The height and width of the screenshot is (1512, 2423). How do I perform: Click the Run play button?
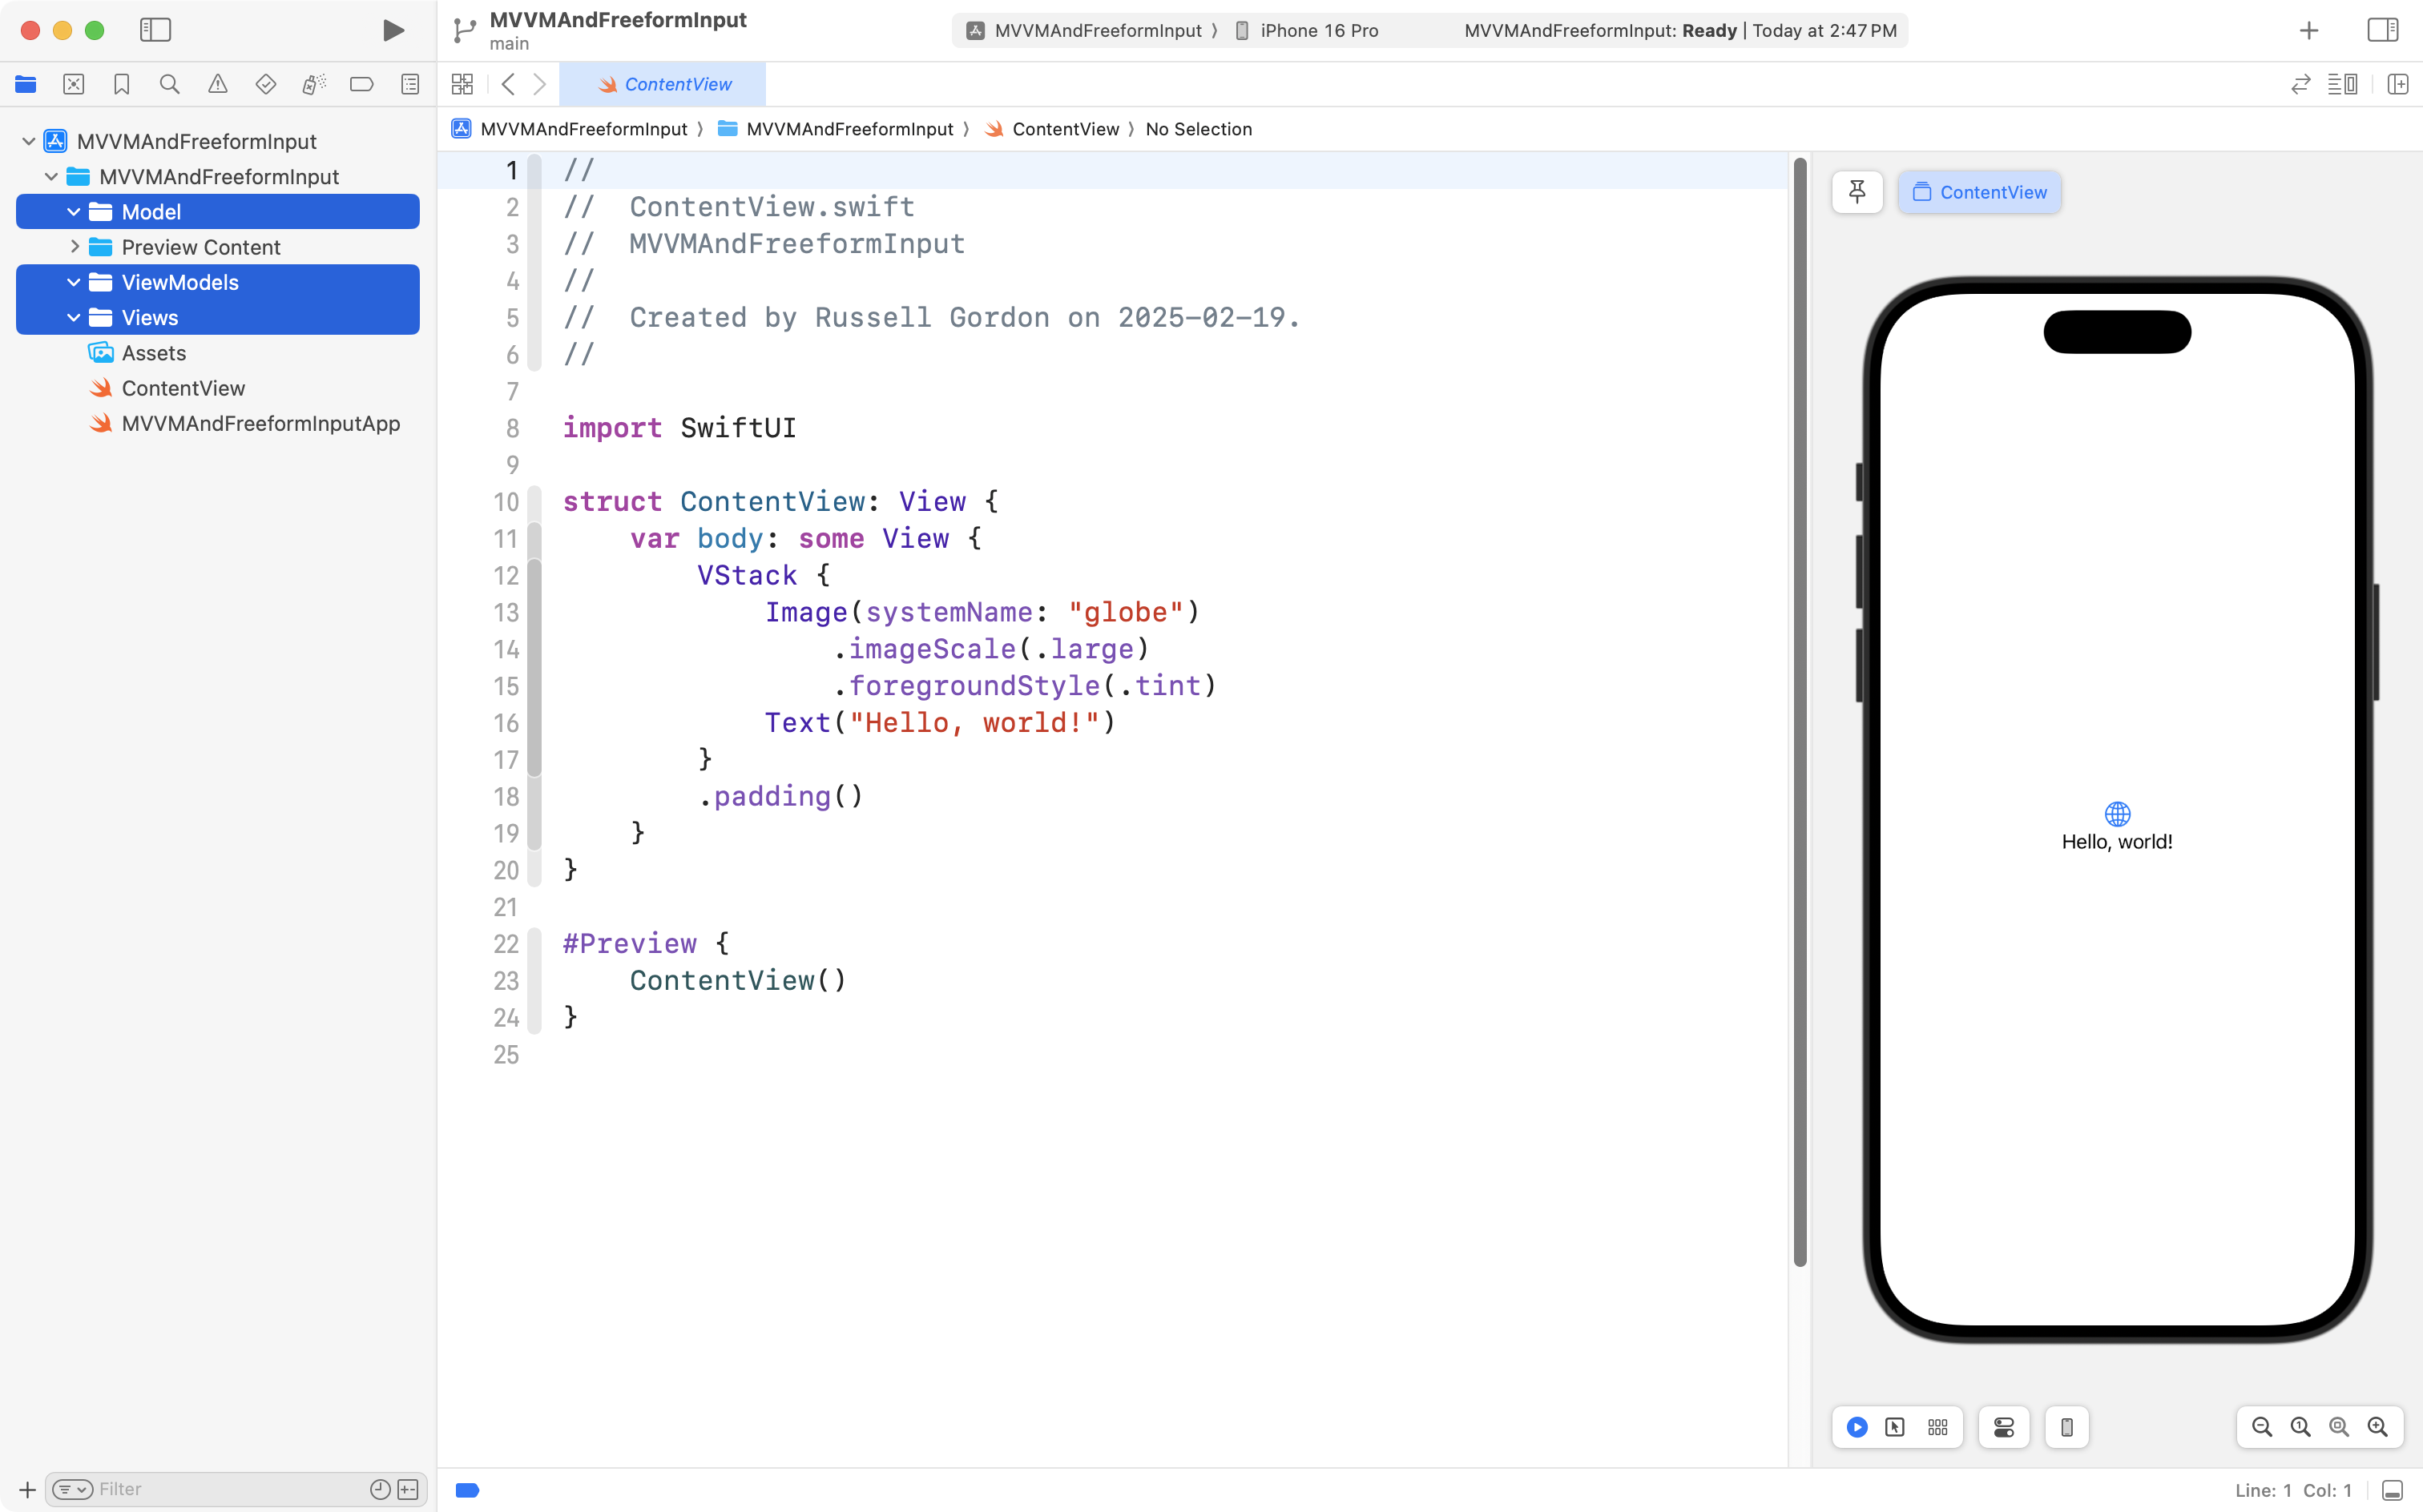(x=393, y=30)
